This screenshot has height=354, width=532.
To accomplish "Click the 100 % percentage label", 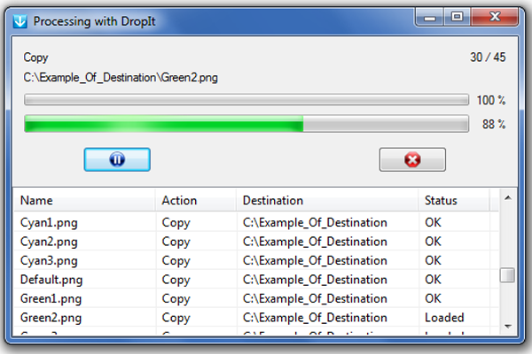I will [491, 100].
